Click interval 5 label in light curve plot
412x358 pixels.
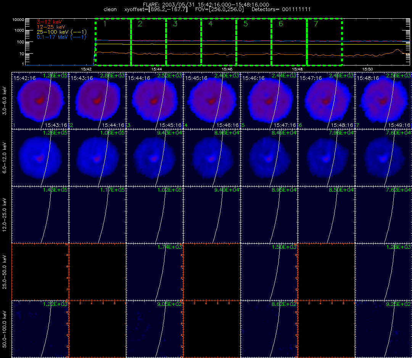pos(246,24)
